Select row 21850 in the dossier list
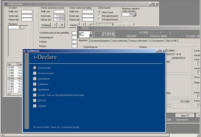The height and width of the screenshot is (137, 201). click(x=15, y=70)
